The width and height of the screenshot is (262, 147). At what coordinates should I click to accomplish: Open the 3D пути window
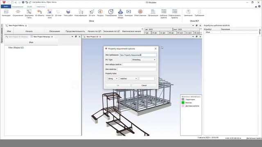(92, 13)
